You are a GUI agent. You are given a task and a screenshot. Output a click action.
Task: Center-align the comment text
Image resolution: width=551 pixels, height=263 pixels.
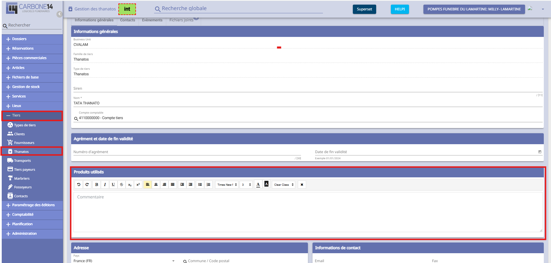tap(156, 185)
